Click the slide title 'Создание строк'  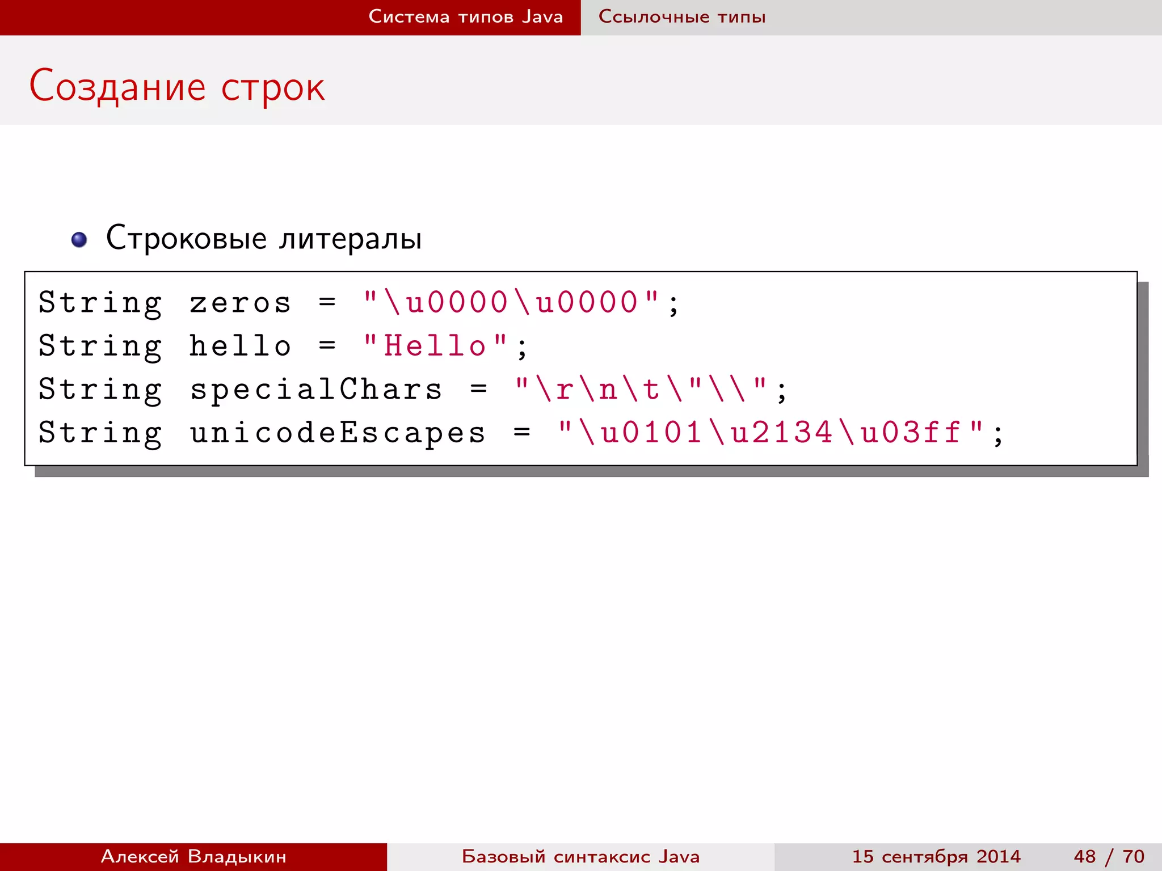pos(177,87)
